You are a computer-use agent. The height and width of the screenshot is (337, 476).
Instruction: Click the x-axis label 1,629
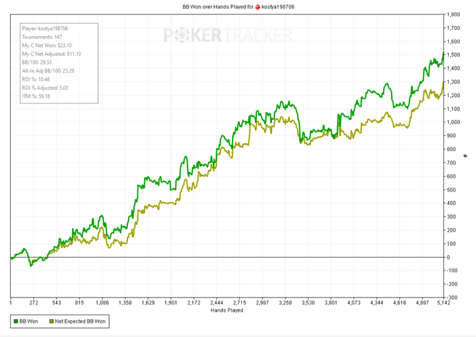click(x=148, y=303)
